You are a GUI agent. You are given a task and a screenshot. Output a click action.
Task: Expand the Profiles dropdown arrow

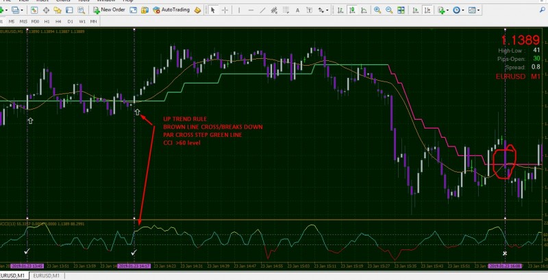click(22, 10)
